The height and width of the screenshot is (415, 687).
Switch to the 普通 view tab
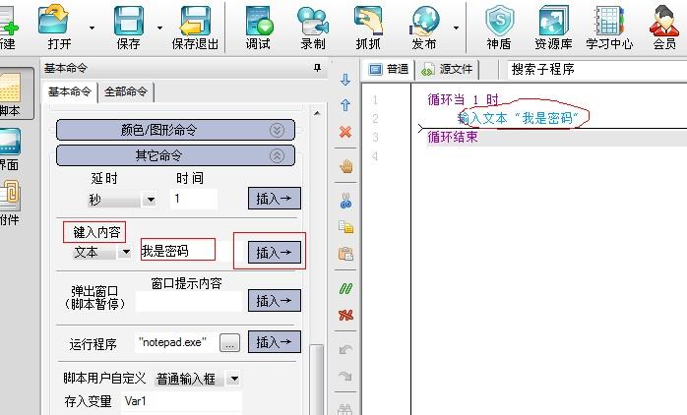point(389,69)
